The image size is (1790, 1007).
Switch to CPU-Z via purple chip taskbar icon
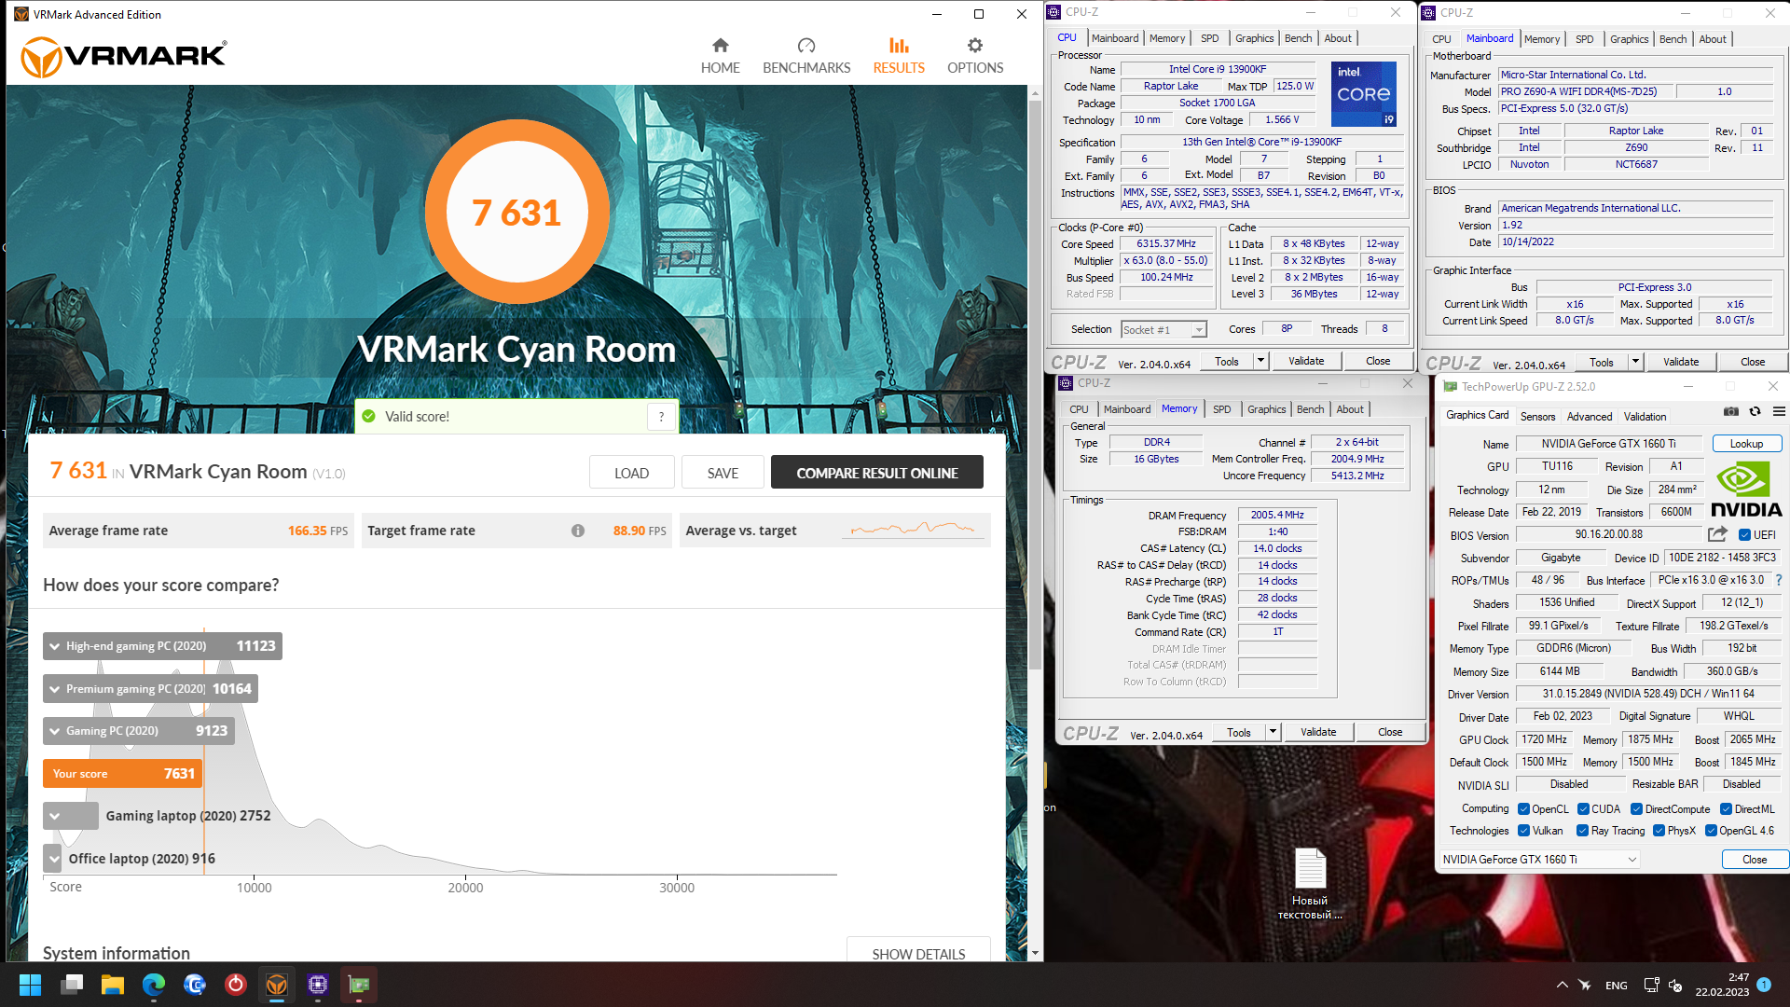(318, 985)
